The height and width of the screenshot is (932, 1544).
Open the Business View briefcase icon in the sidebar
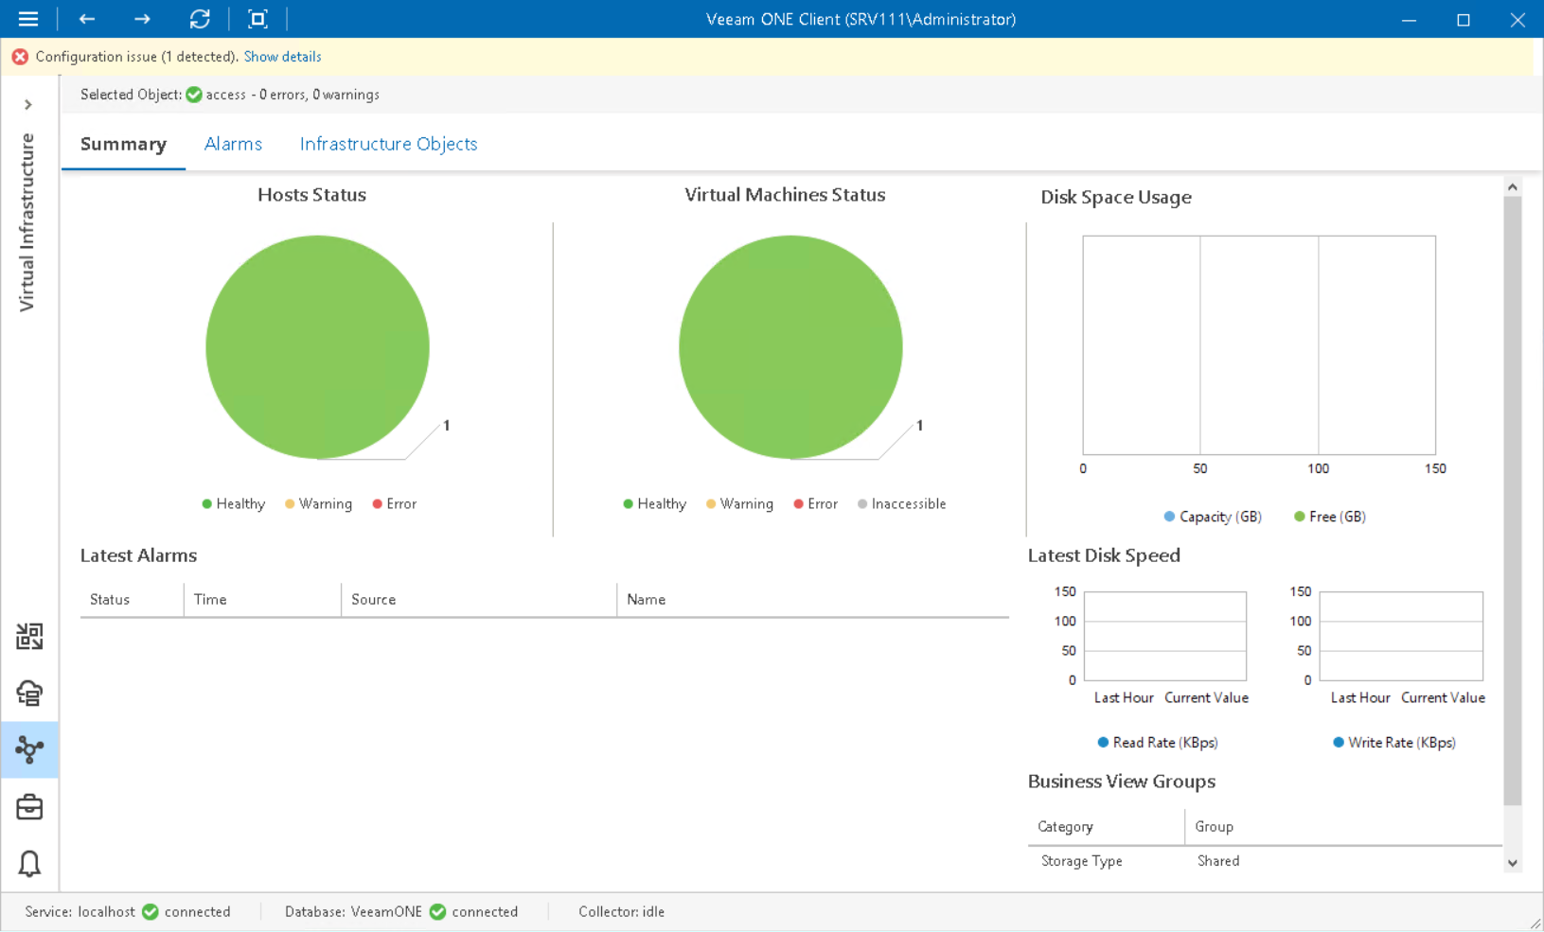pos(29,806)
